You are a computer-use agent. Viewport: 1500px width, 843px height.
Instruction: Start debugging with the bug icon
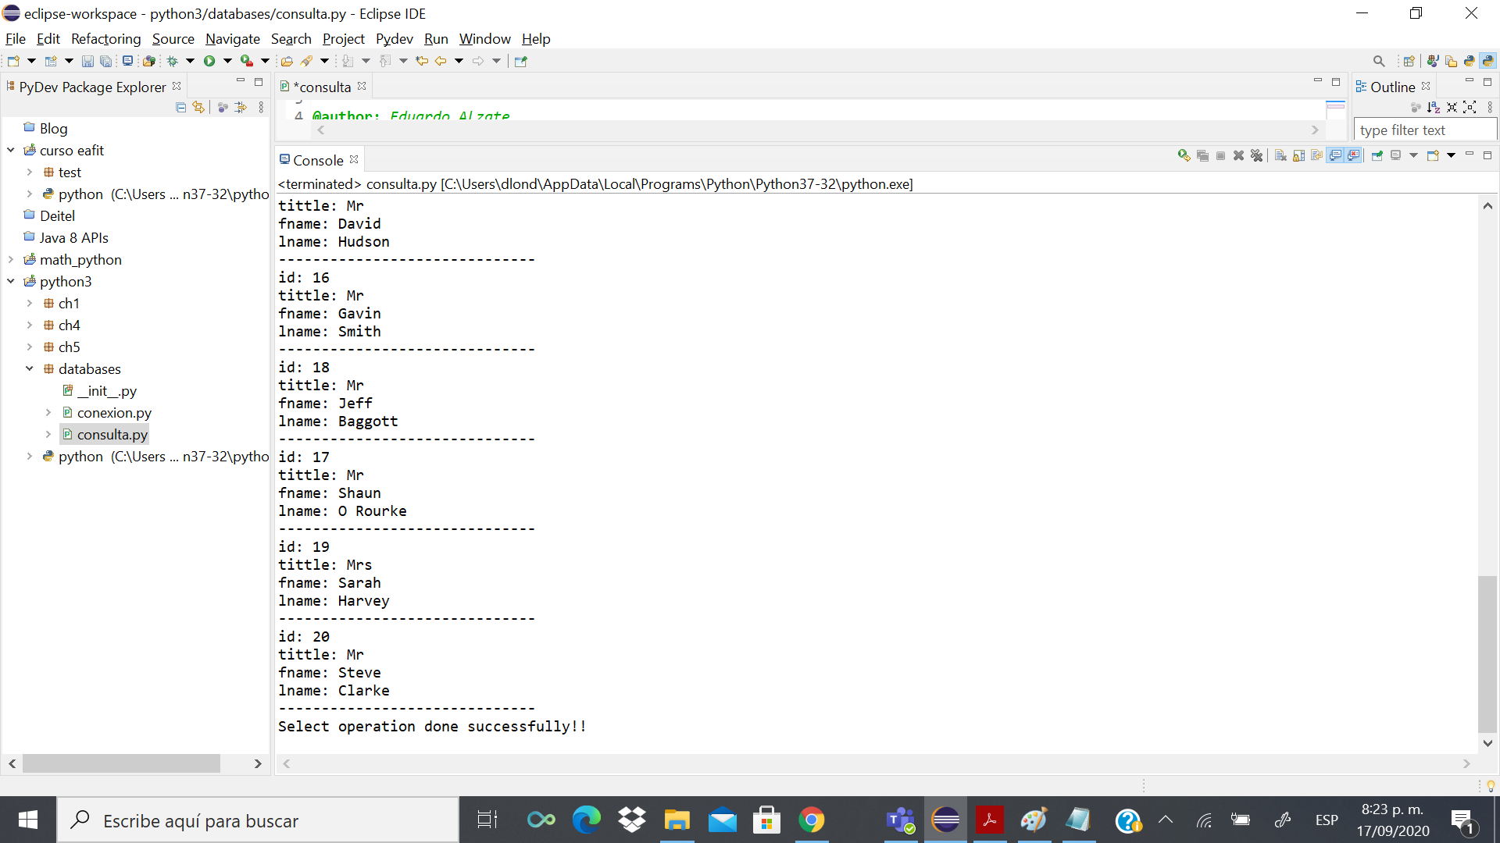click(x=173, y=61)
